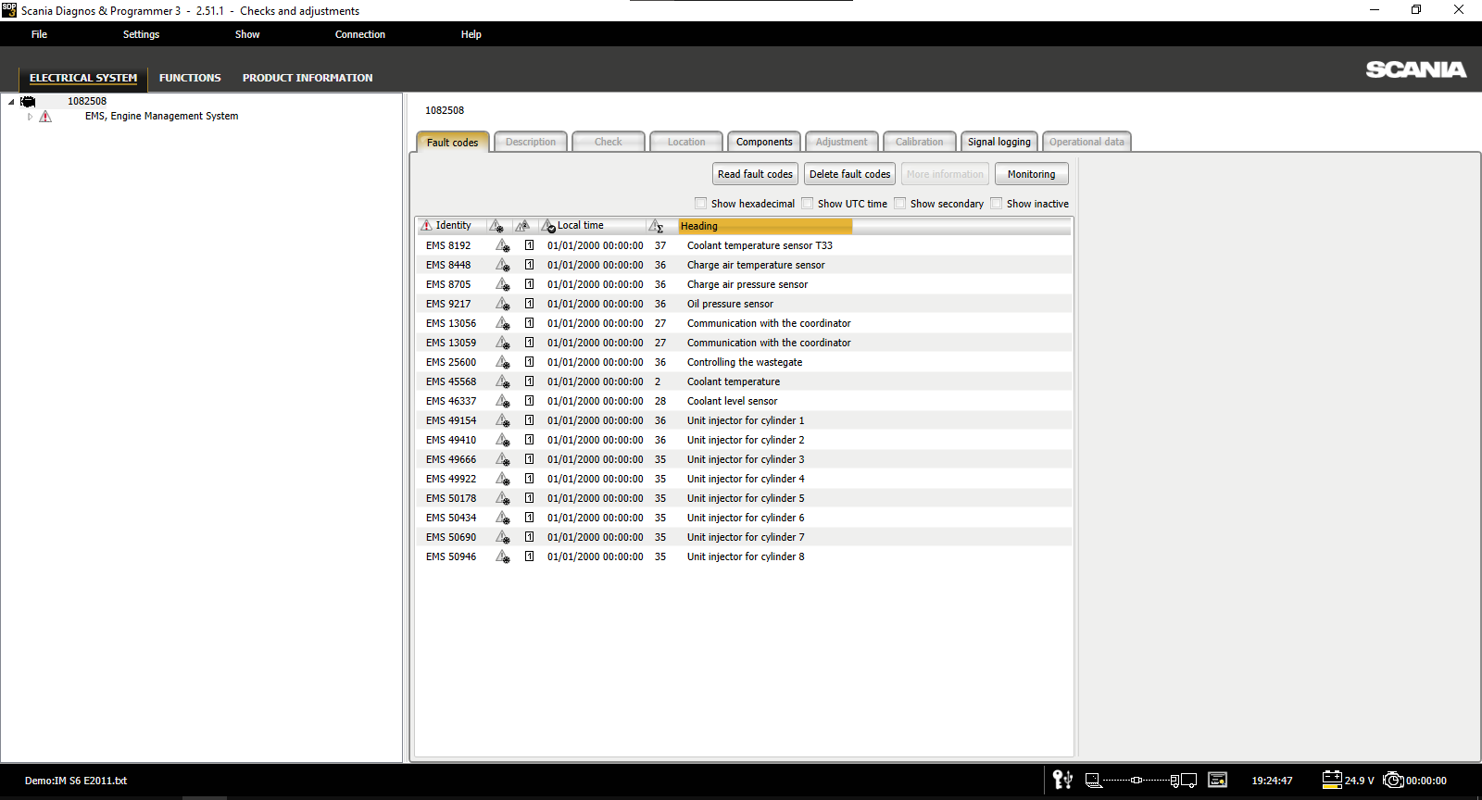Open the Settings menu
Screen dimensions: 1482x800
[x=141, y=34]
